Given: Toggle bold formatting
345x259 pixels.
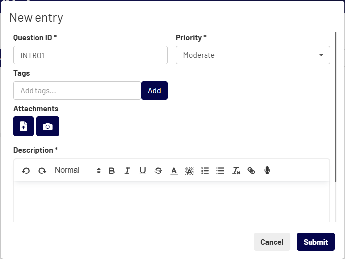Looking at the screenshot, I should pyautogui.click(x=112, y=171).
